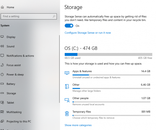This screenshot has height=130, width=156.
Task: Click the Apps & features usage bar
Action: coord(111,75)
